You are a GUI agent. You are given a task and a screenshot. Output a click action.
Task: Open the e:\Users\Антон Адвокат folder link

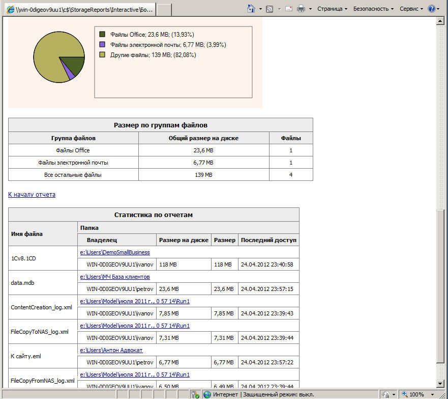point(111,350)
